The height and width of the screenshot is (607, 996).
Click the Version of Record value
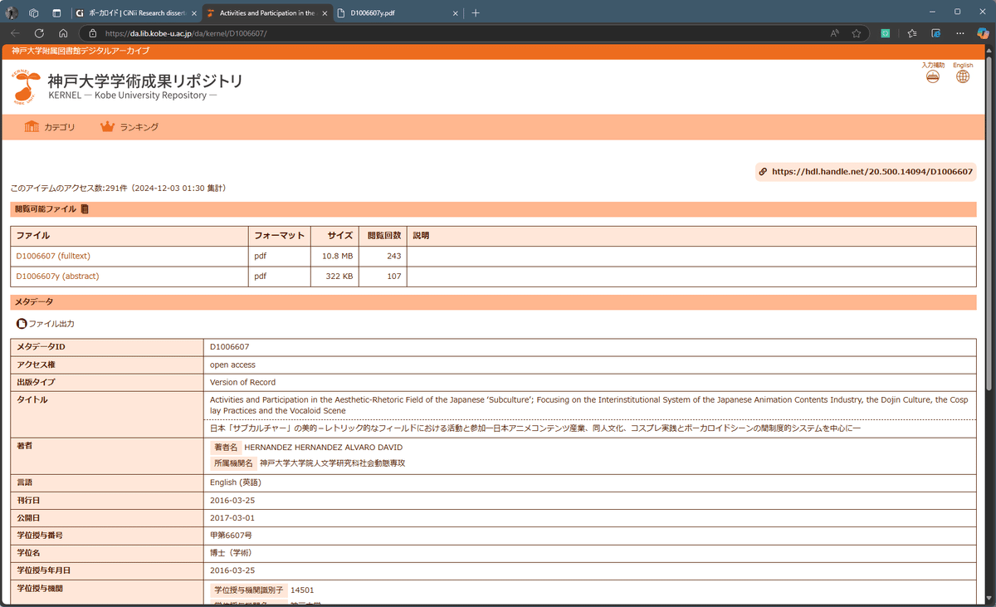tap(243, 382)
